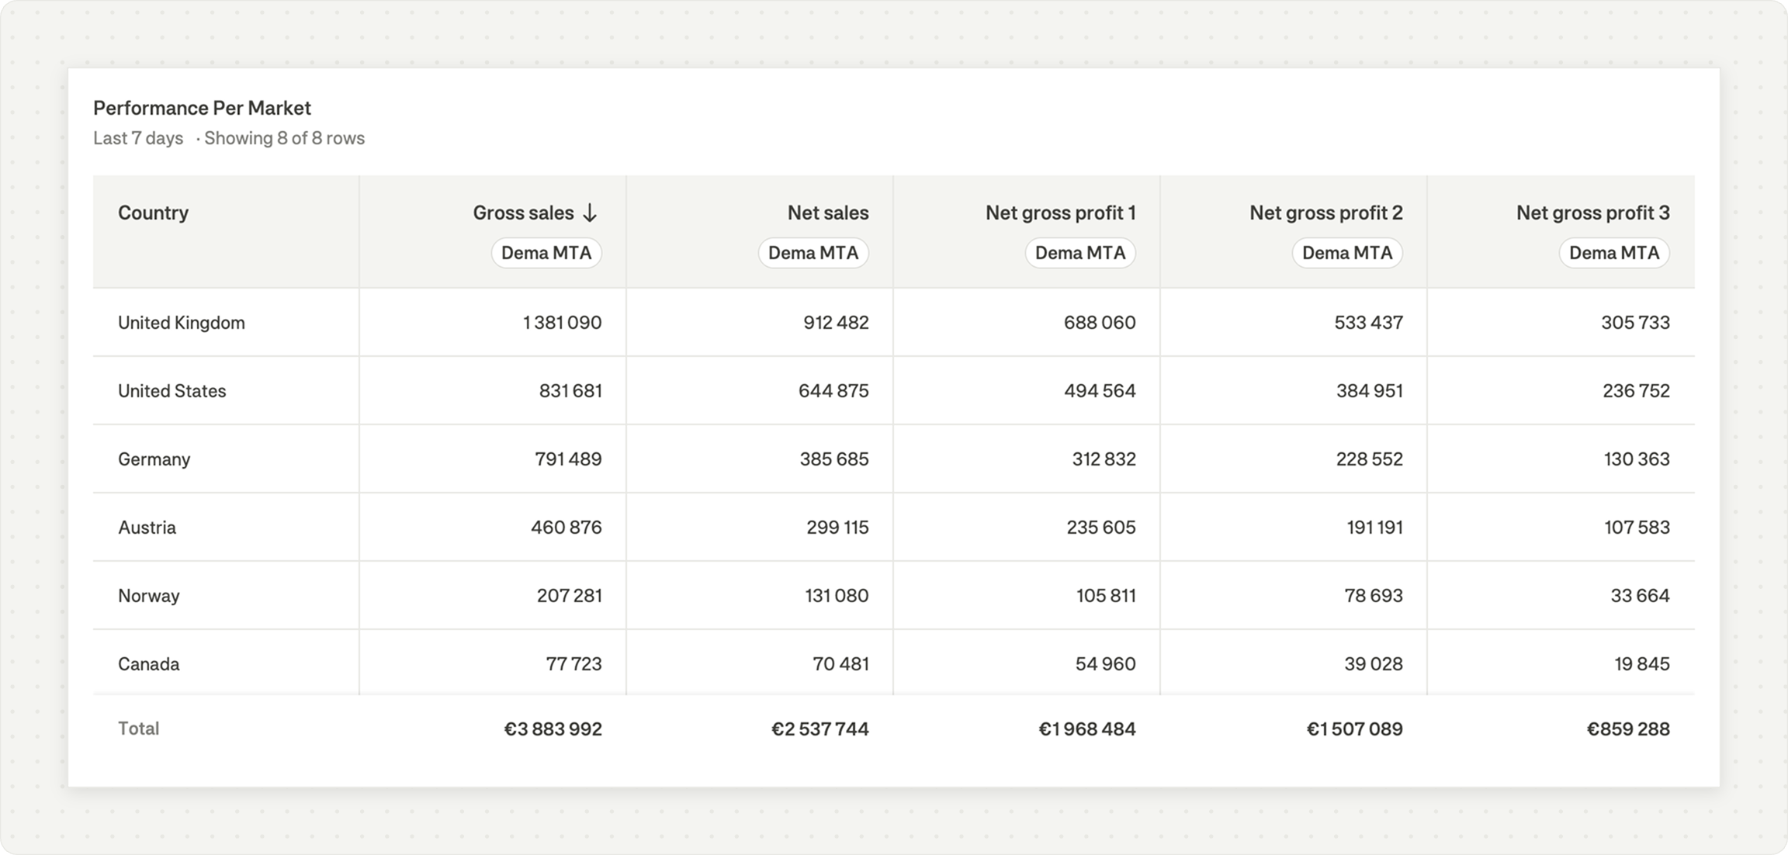The width and height of the screenshot is (1788, 855).
Task: Click the Net gross profit 2 header
Action: tap(1325, 213)
